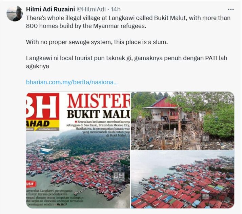
Task: Open the aerial red rooftops village photo
Action: tap(183, 179)
